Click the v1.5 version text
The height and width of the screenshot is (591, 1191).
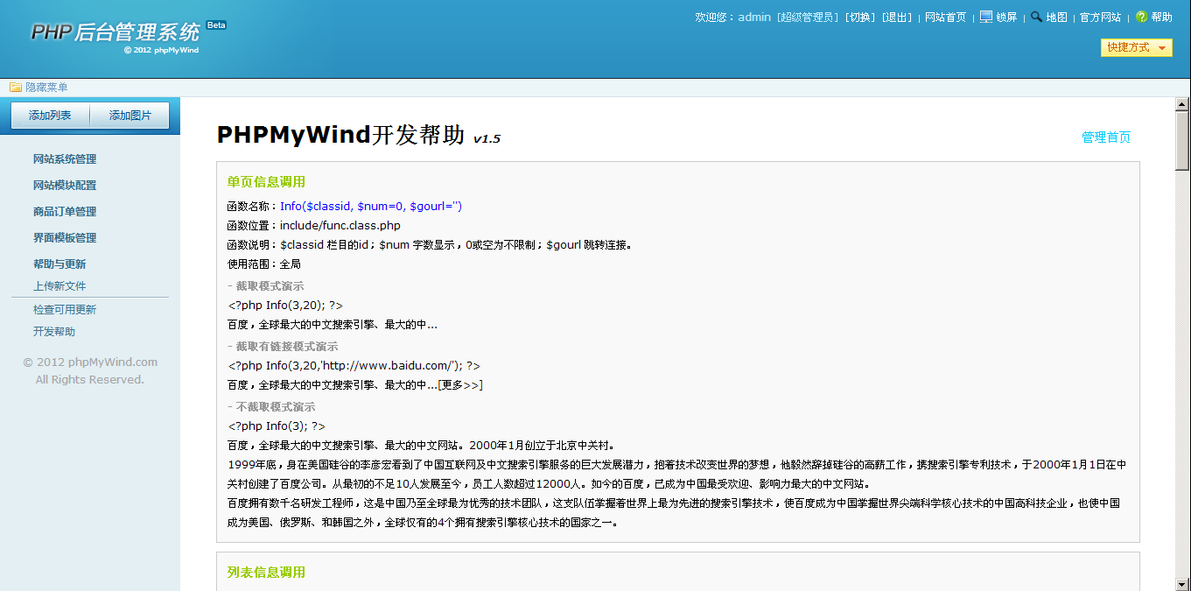[487, 138]
